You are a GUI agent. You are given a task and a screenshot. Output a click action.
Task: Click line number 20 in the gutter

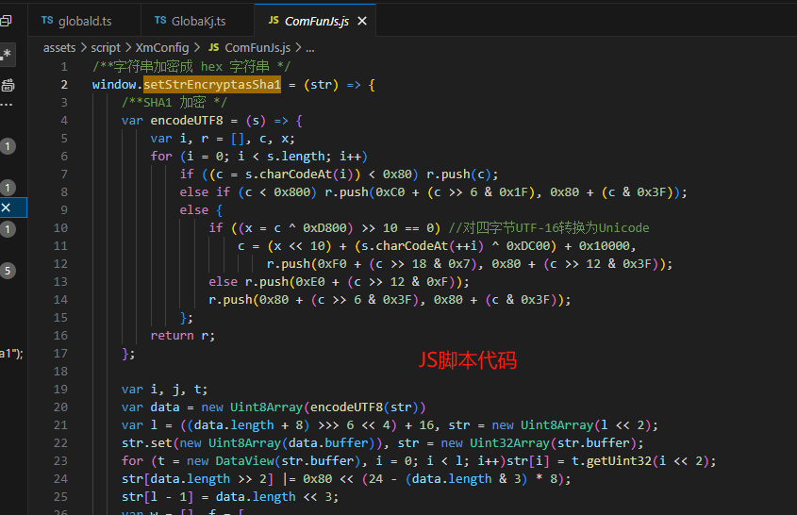click(60, 407)
